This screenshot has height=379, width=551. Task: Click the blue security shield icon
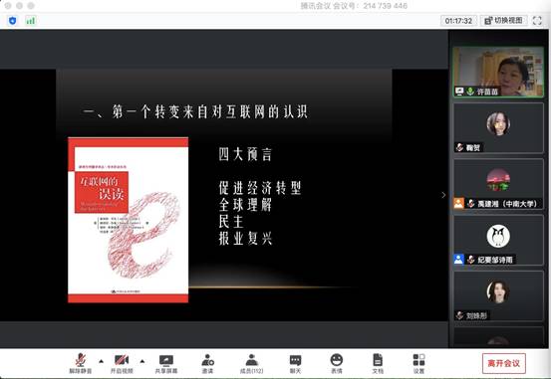(x=13, y=21)
